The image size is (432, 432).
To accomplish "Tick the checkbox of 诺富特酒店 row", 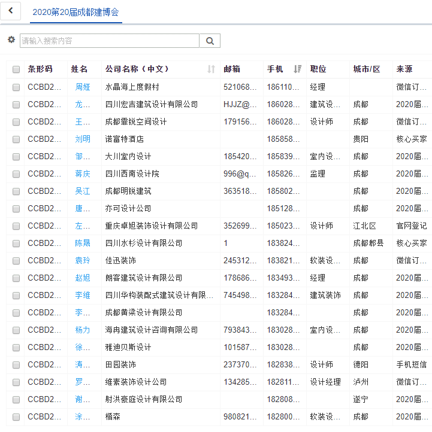I will click(16, 139).
